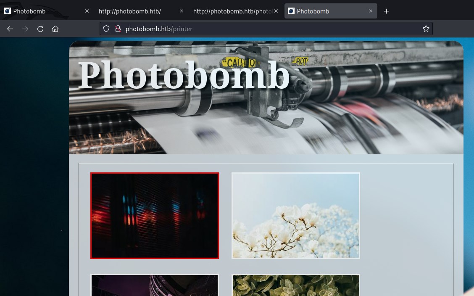Reload the current printer page
474x296 pixels.
(40, 29)
